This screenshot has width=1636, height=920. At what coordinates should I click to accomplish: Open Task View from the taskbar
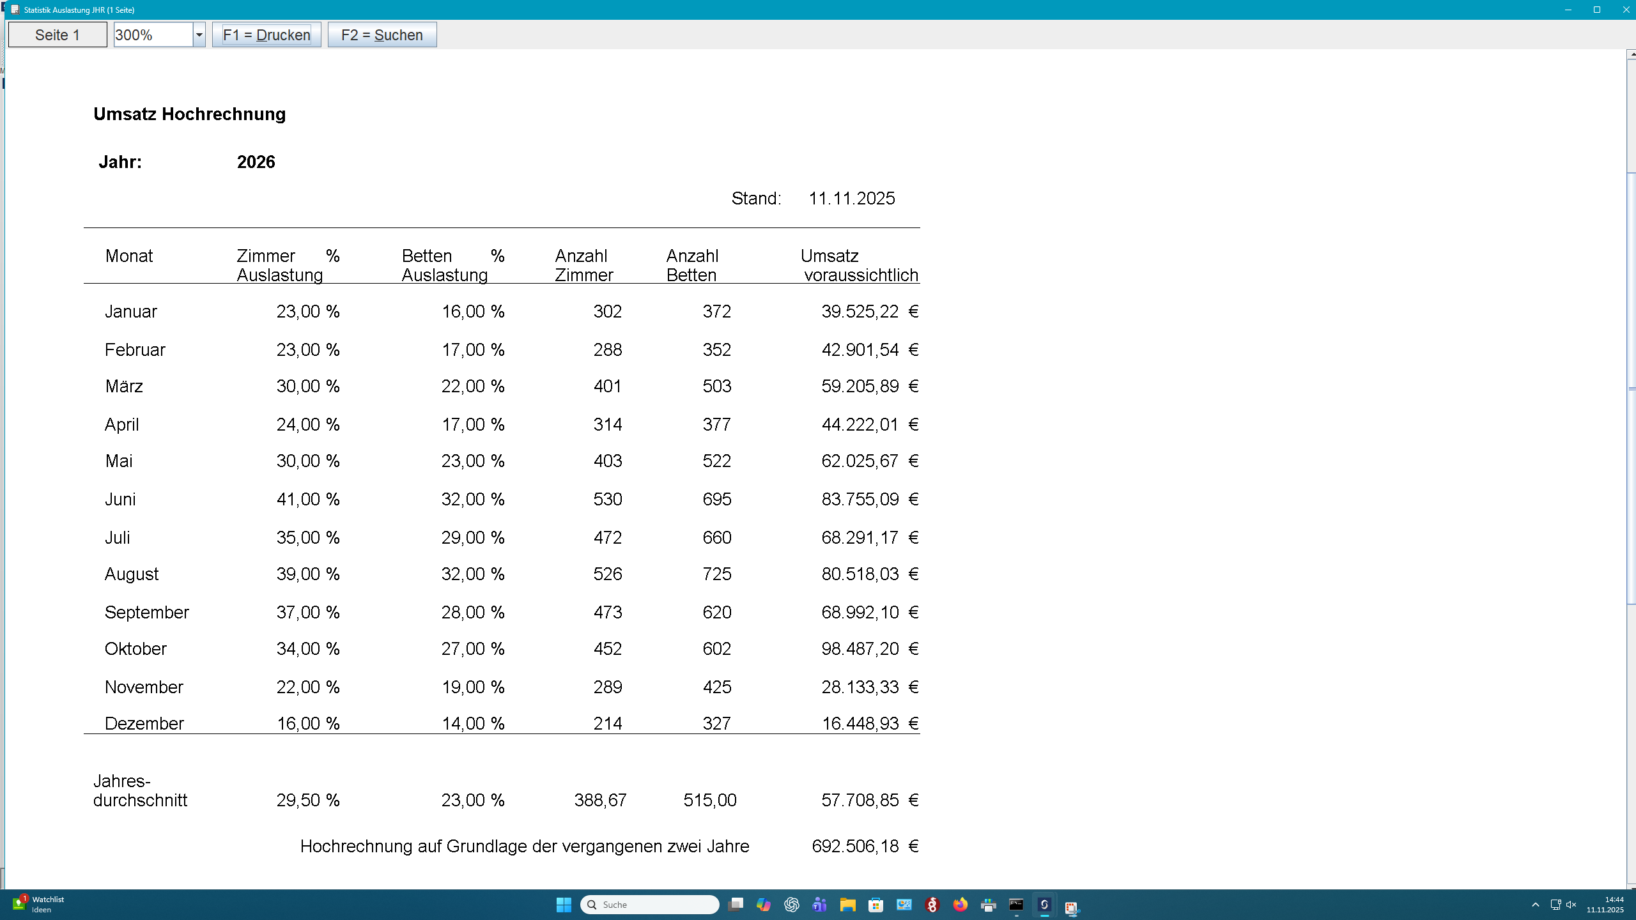tap(736, 905)
